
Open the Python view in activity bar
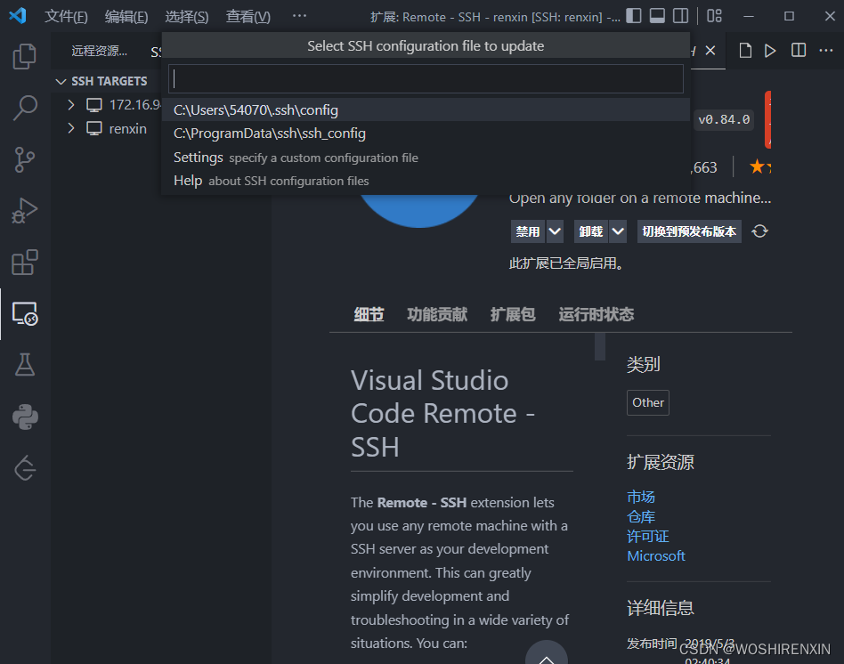point(25,417)
